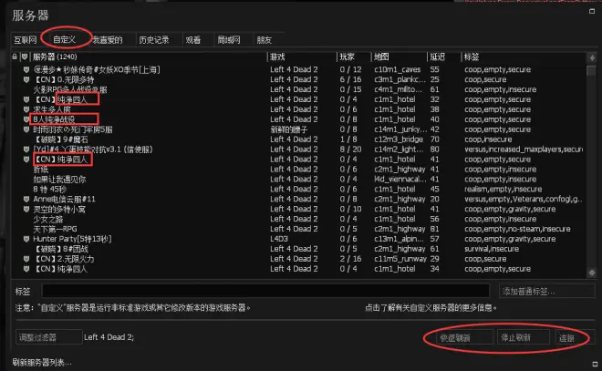
Task: Click the map cell c11m5_runway
Action: coord(400,259)
